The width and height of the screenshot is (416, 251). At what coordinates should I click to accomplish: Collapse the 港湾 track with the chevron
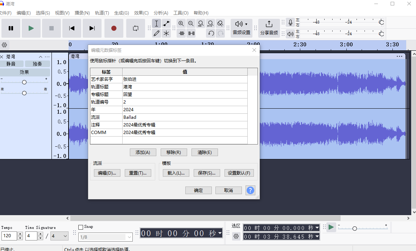click(x=41, y=57)
